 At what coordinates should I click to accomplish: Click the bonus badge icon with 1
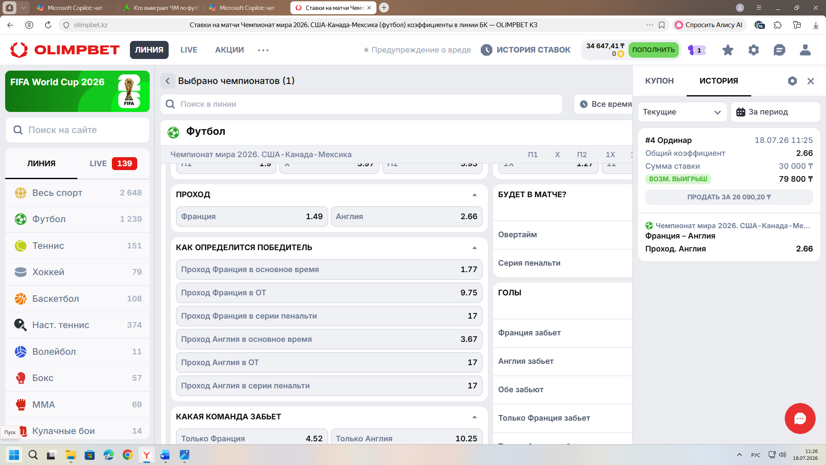point(697,50)
